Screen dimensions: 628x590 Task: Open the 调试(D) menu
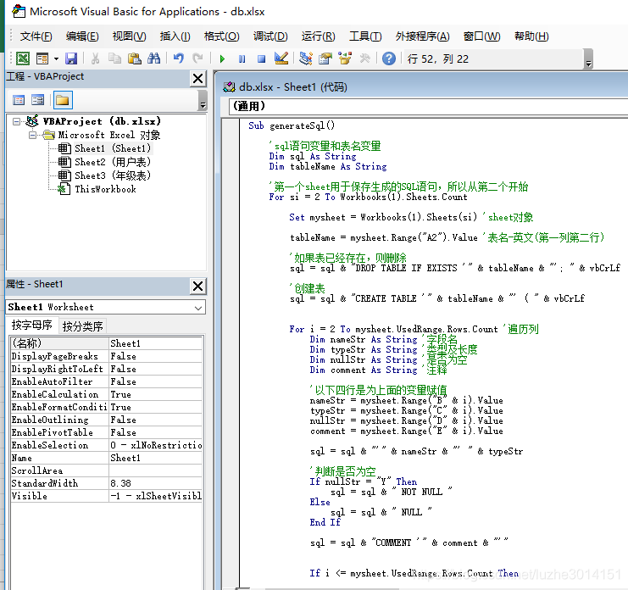(270, 36)
